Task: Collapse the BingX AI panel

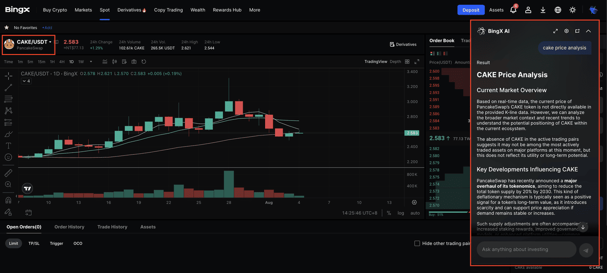Action: [589, 31]
